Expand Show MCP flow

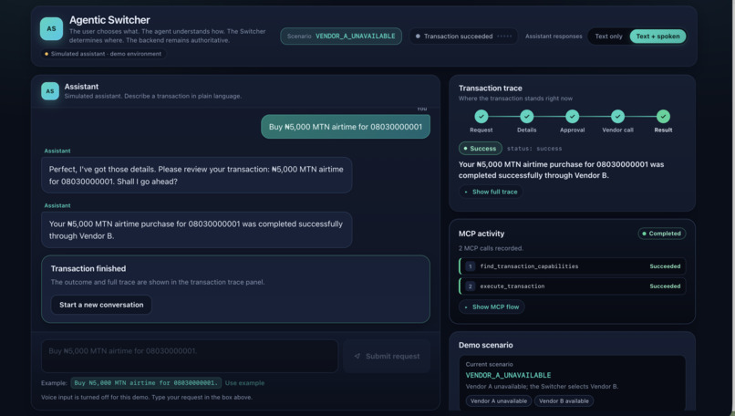(x=492, y=307)
